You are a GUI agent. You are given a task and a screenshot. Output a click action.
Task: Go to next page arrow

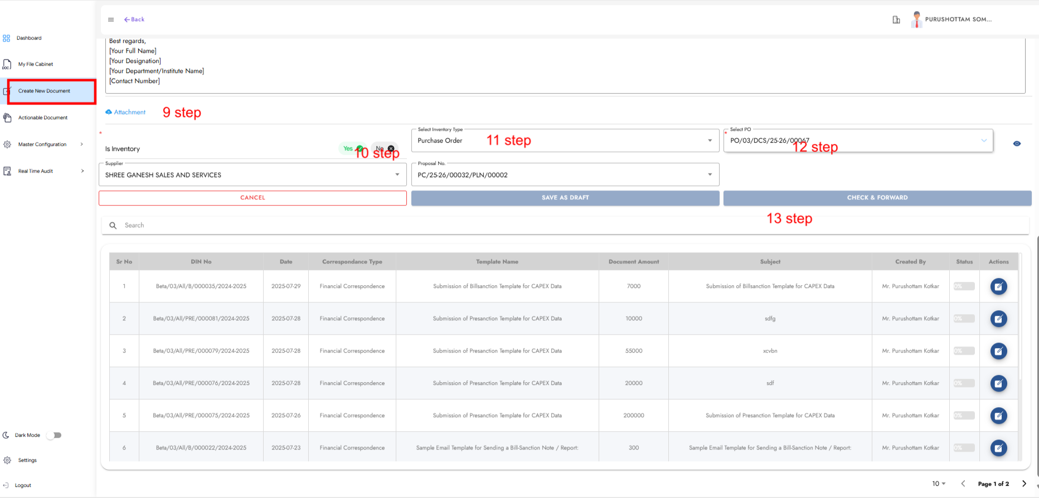(1024, 484)
